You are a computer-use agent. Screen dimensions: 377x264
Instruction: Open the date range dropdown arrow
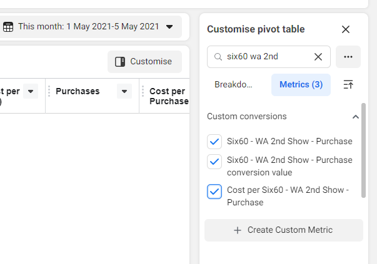point(169,27)
